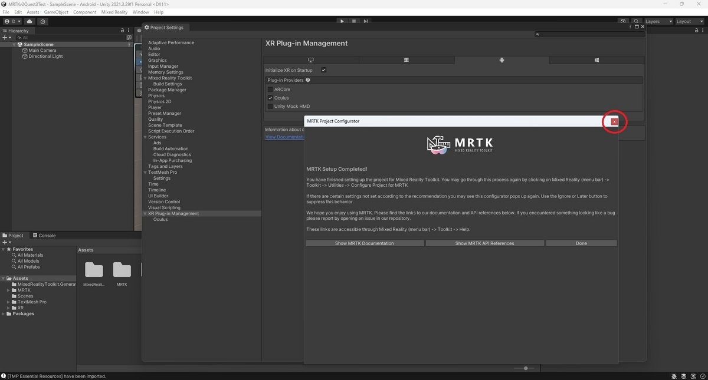Screen dimensions: 708x380
Task: Click the Done button in MRTK configurator
Action: pos(581,243)
